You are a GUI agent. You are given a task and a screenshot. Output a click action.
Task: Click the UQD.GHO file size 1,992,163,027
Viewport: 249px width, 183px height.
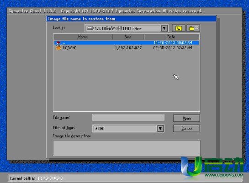pos(128,48)
